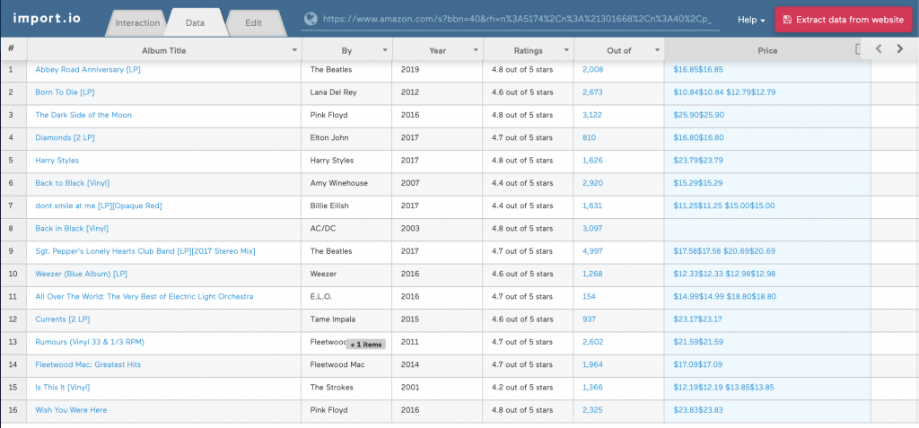919x428 pixels.
Task: Click Extract data from website button
Action: 843,20
